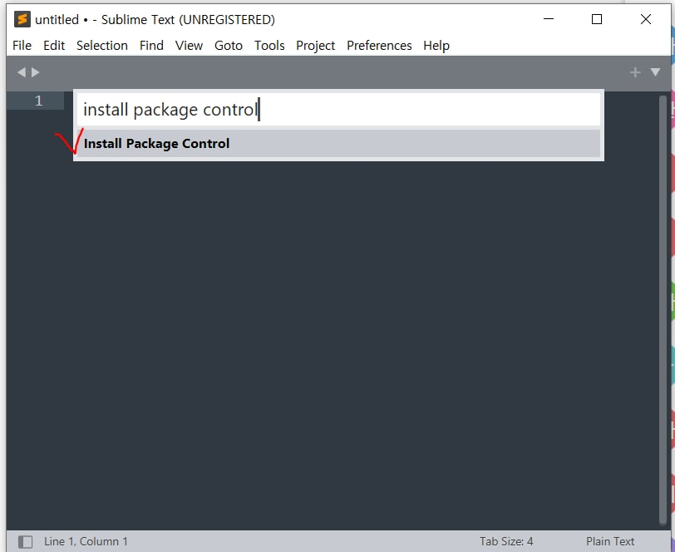675x552 pixels.
Task: Minimize the Sublime Text window
Action: (549, 19)
